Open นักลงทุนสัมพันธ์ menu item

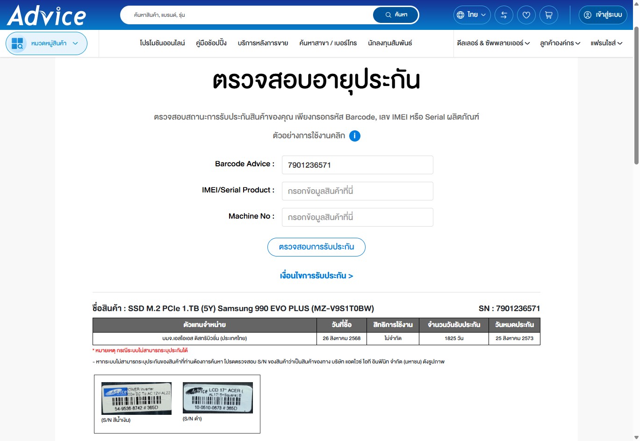click(390, 43)
